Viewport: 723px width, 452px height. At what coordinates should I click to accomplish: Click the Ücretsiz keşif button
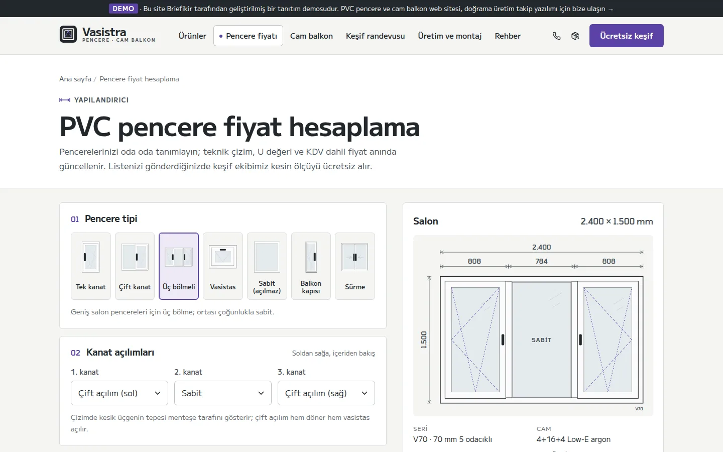627,36
